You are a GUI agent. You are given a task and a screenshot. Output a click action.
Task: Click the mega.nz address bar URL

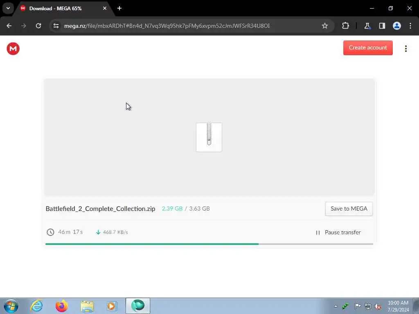167,26
